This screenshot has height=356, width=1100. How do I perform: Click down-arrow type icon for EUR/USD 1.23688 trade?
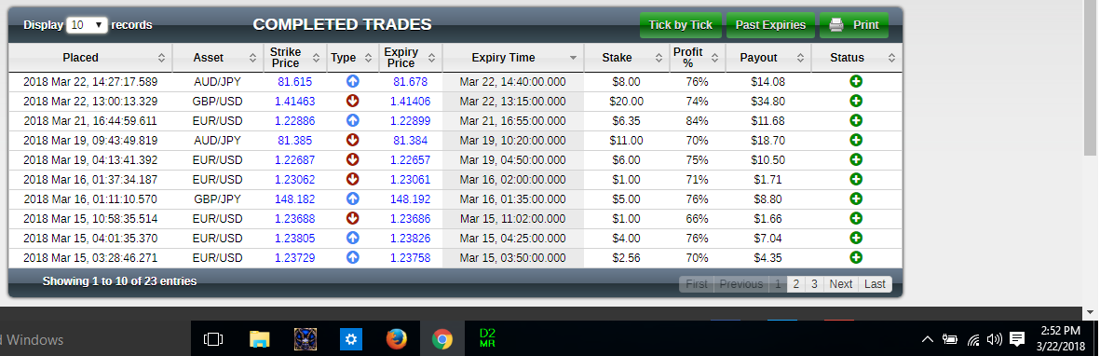pyautogui.click(x=353, y=218)
